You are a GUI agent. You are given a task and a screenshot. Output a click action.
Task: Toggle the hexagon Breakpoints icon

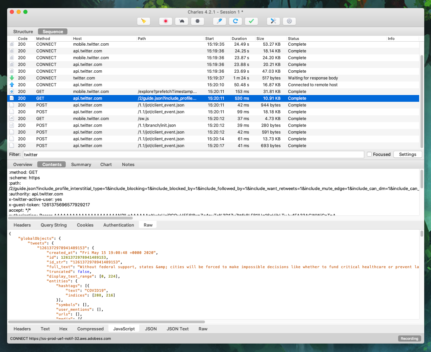click(x=198, y=21)
